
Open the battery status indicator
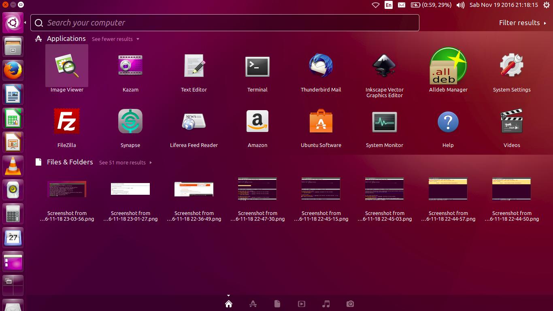click(431, 5)
